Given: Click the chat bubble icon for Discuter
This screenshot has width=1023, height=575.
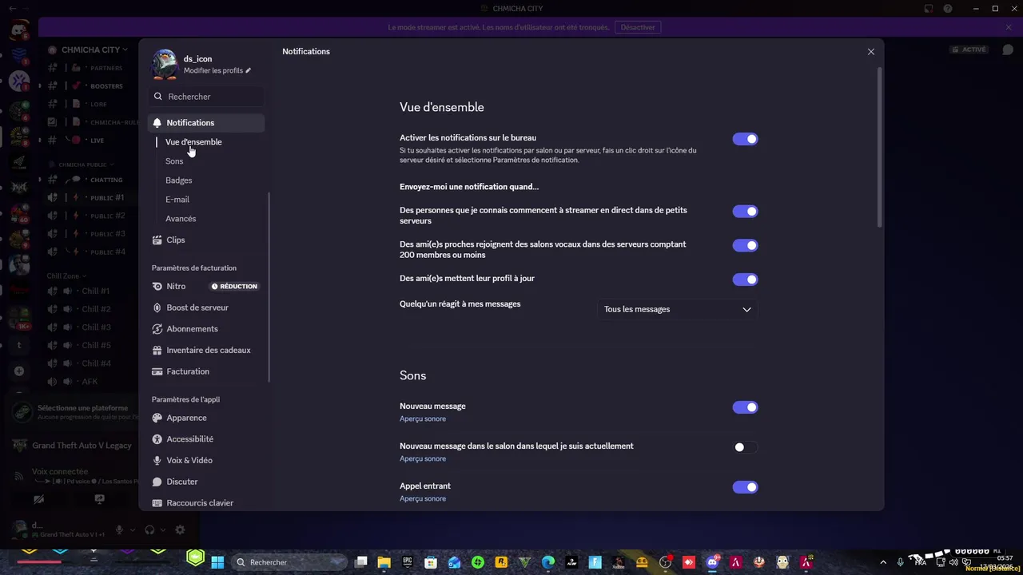Looking at the screenshot, I should coord(157,482).
